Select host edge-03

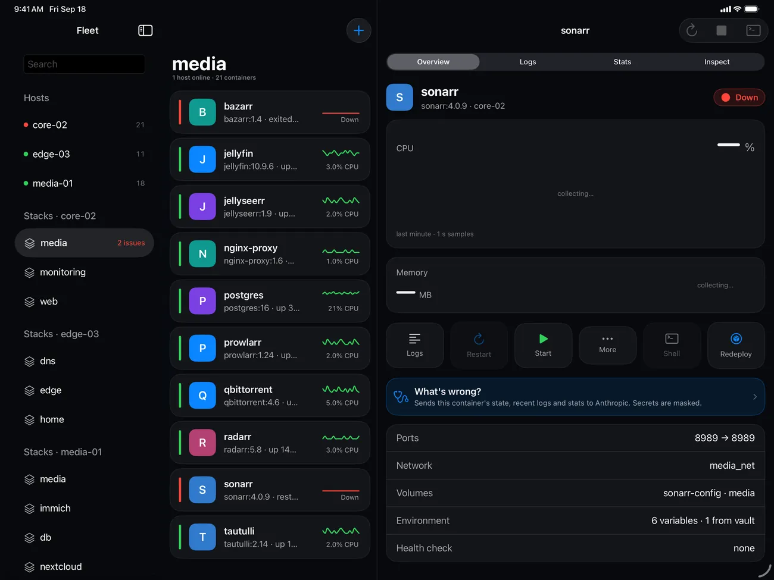[84, 154]
